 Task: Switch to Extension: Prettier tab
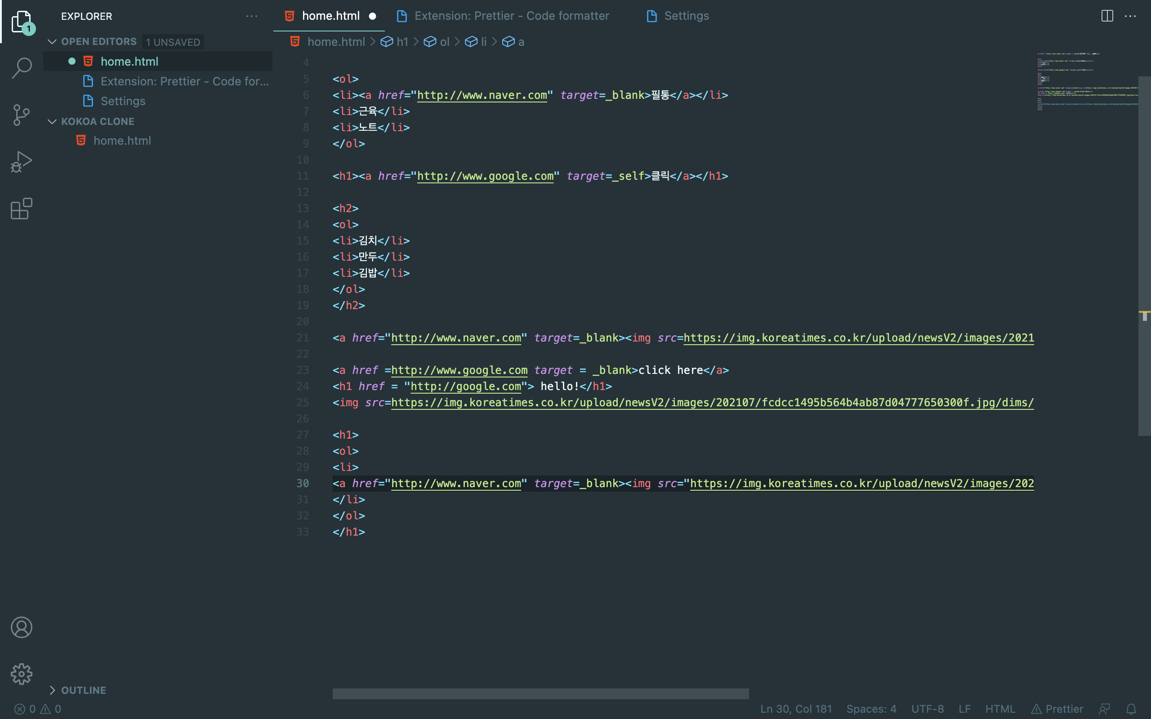(x=511, y=16)
